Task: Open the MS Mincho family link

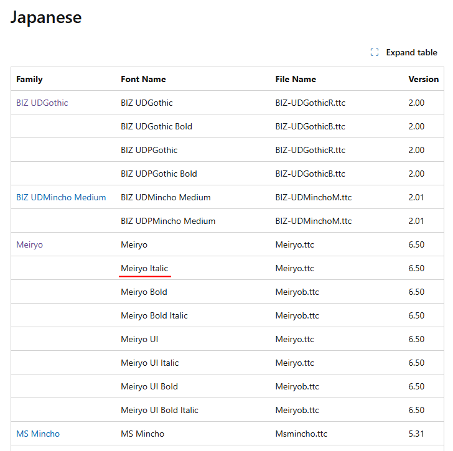Action: tap(38, 434)
